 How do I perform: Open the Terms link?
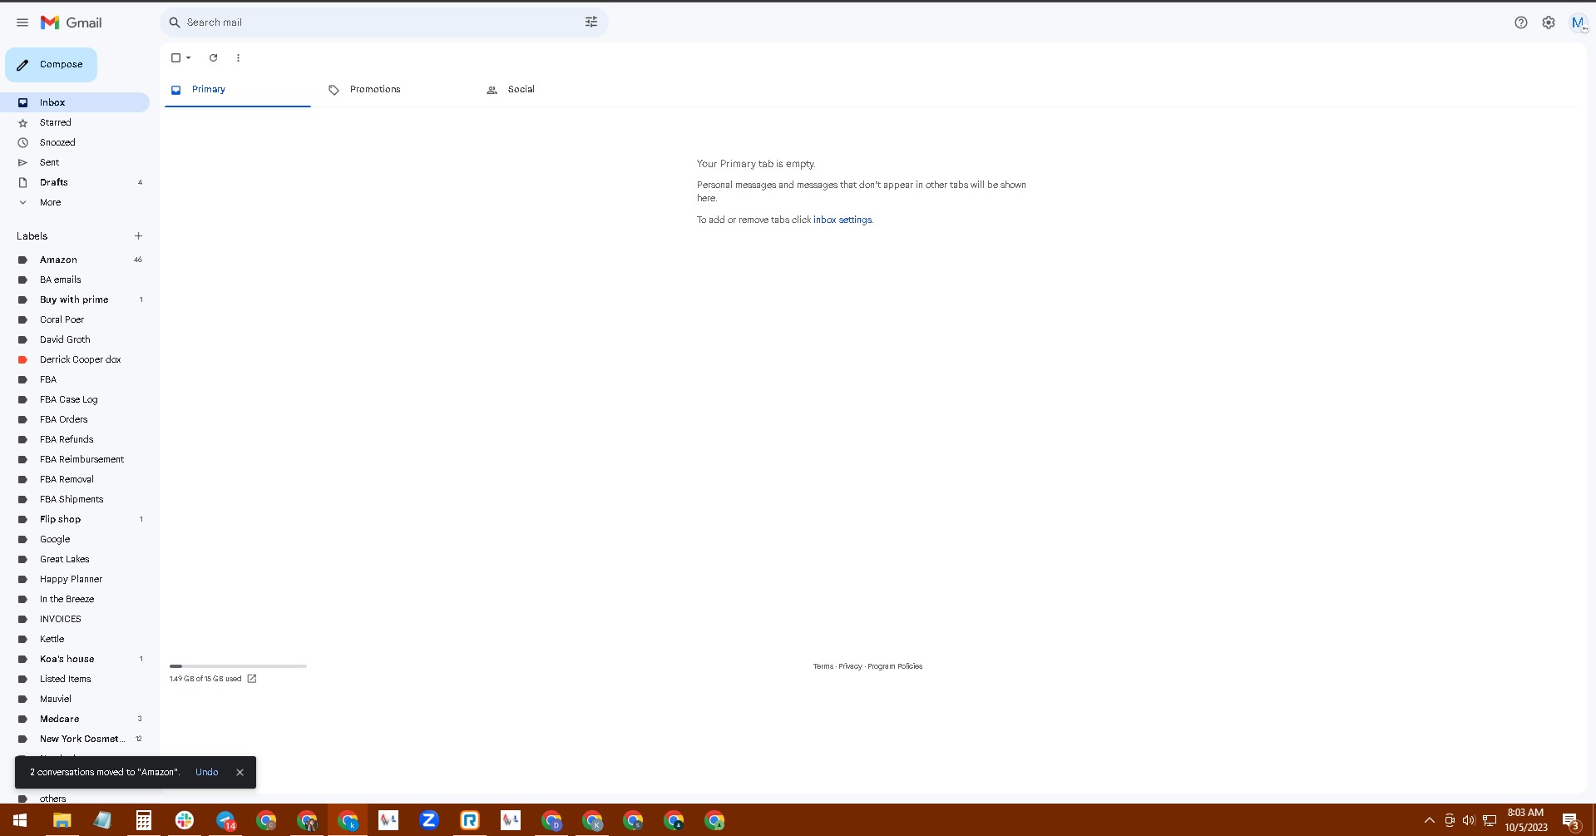pos(823,666)
